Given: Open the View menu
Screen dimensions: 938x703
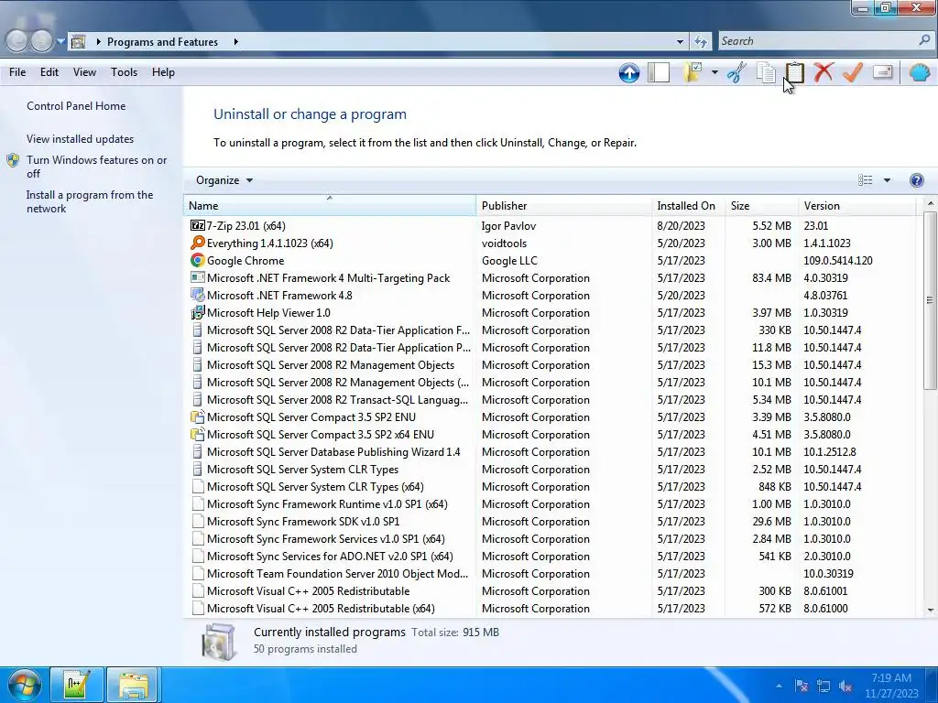Looking at the screenshot, I should [x=84, y=72].
